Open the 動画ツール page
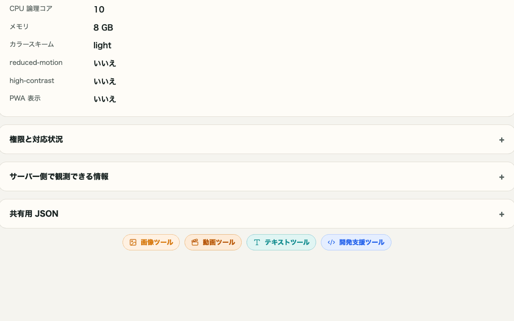514x321 pixels. click(x=213, y=242)
